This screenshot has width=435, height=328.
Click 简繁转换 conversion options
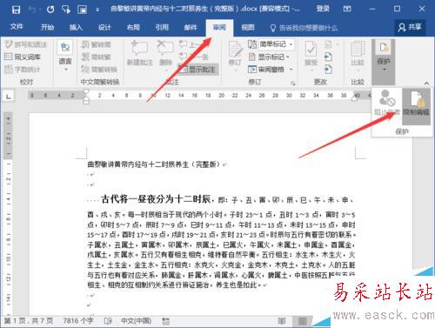click(99, 69)
